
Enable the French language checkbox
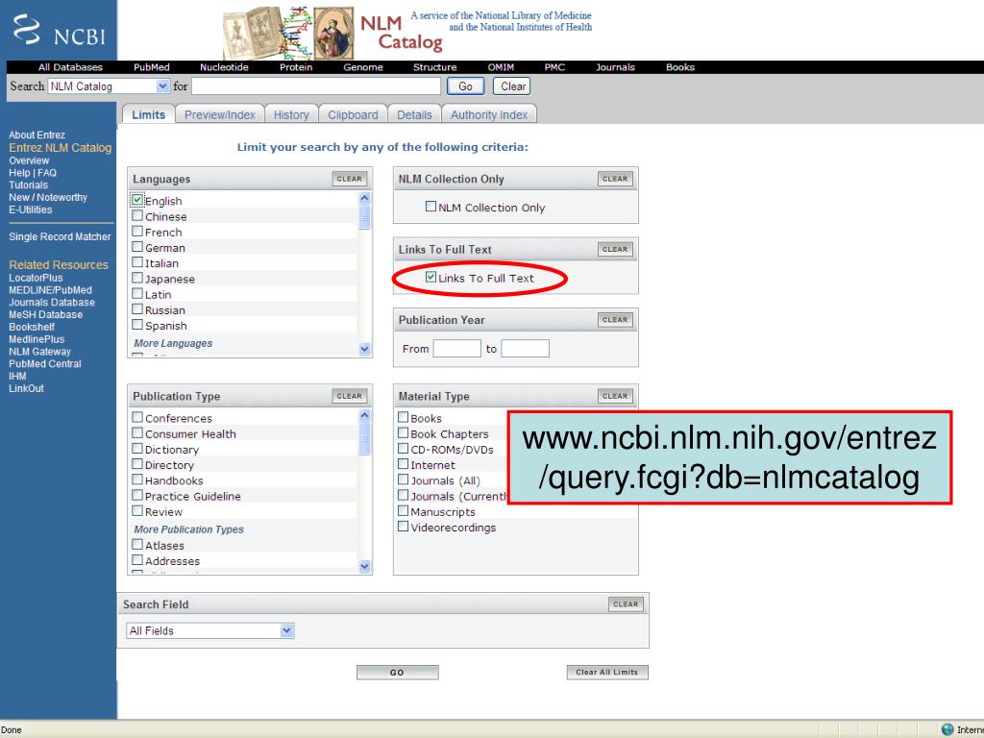click(x=137, y=231)
